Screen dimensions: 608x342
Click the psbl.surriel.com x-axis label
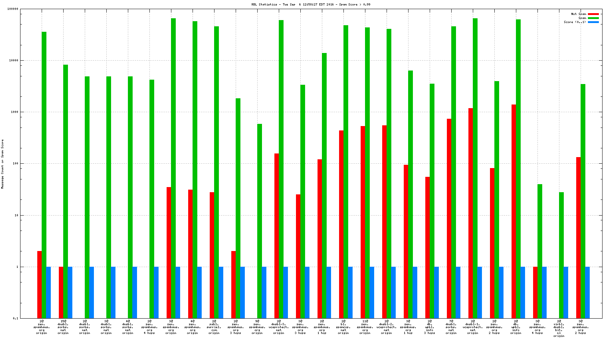[x=214, y=327]
